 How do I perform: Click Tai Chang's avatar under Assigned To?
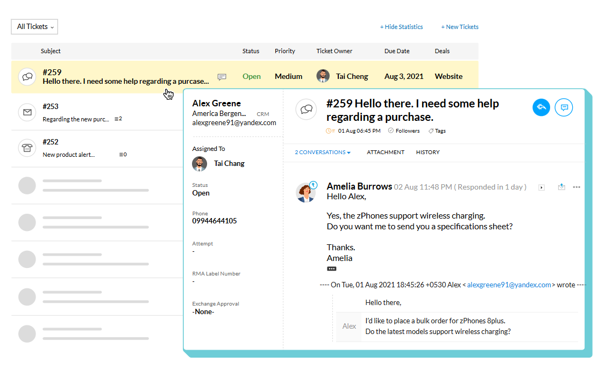(x=199, y=163)
